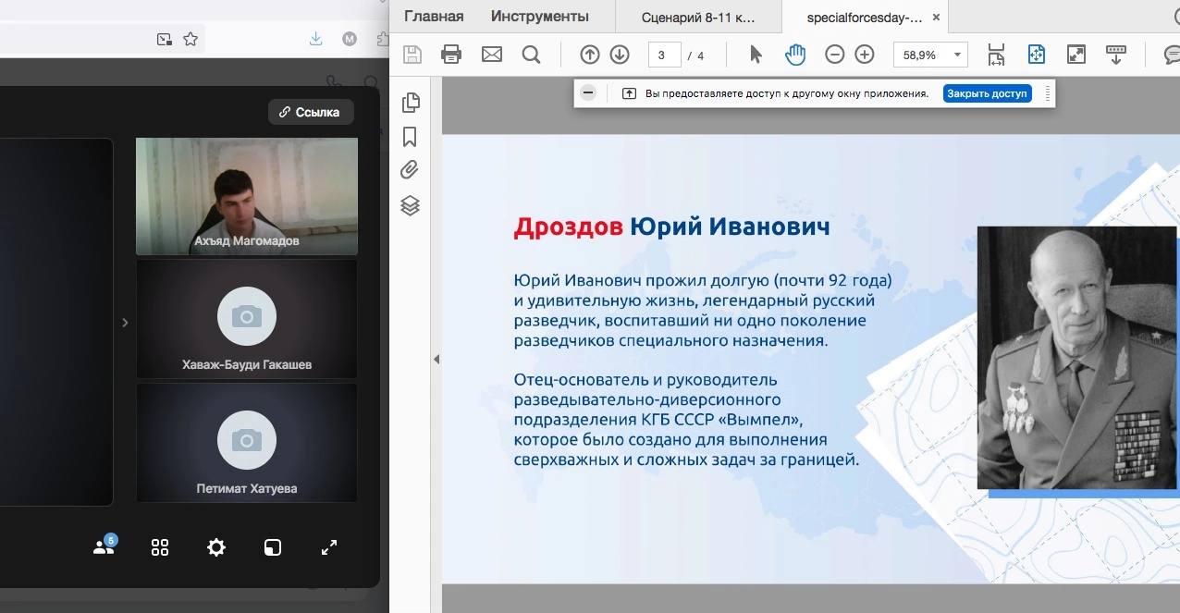Select the Hand pan tool
Screen dimensions: 1180x613
coord(795,55)
